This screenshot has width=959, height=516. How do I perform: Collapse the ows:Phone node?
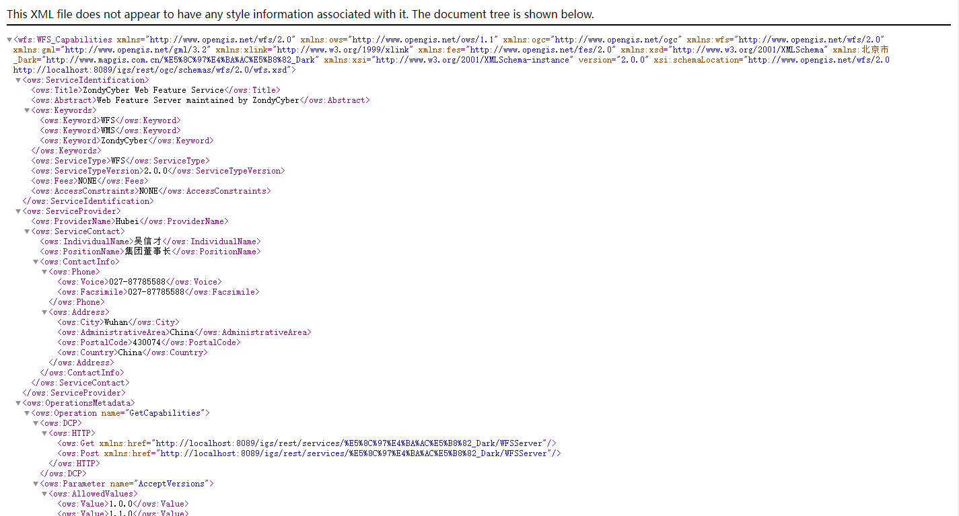(x=44, y=272)
